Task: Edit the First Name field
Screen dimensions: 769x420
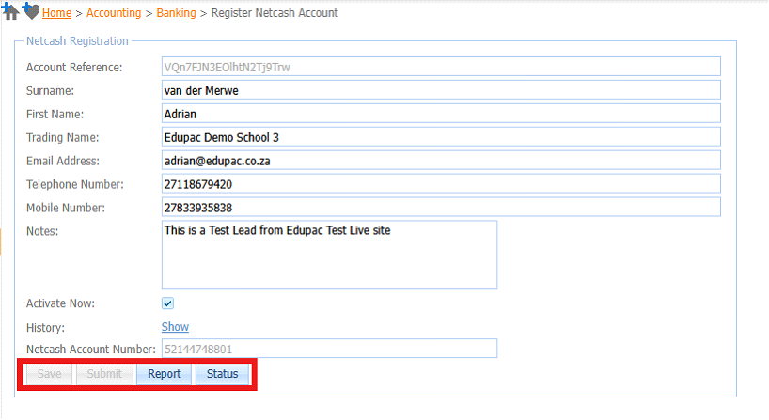Action: [x=441, y=114]
